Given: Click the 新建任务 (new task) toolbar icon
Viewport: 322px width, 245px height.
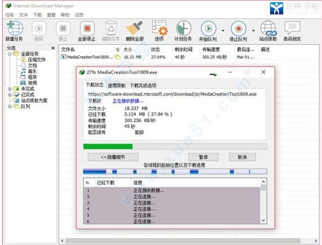Looking at the screenshot, I should coord(15,28).
